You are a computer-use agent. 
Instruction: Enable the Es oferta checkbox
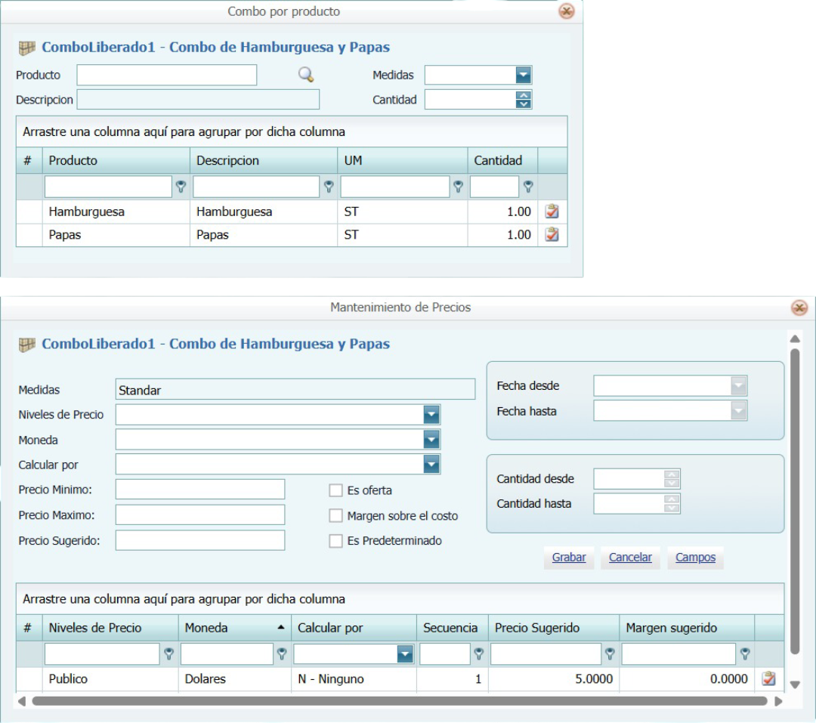336,490
